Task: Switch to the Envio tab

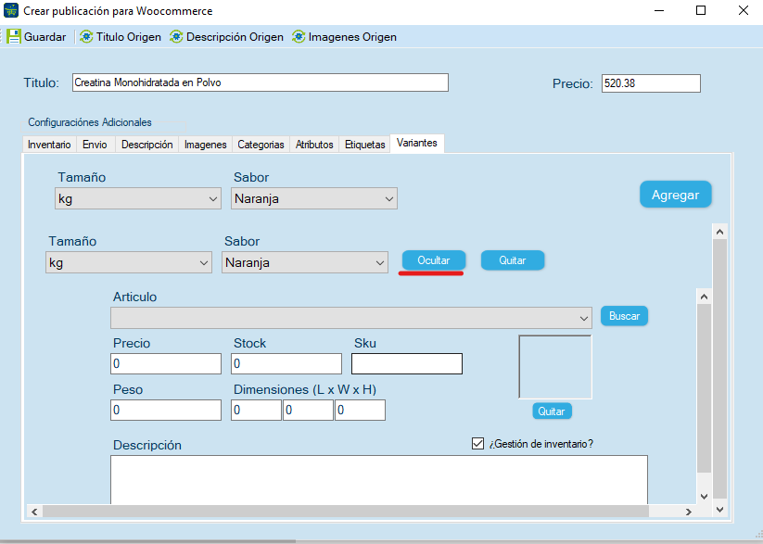Action: click(x=95, y=145)
